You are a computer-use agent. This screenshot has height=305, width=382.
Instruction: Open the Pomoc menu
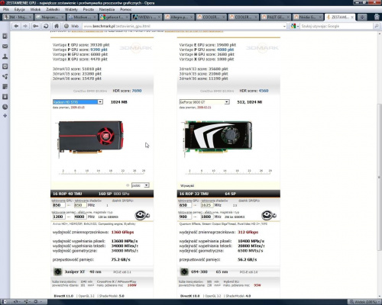pyautogui.click(x=125, y=9)
